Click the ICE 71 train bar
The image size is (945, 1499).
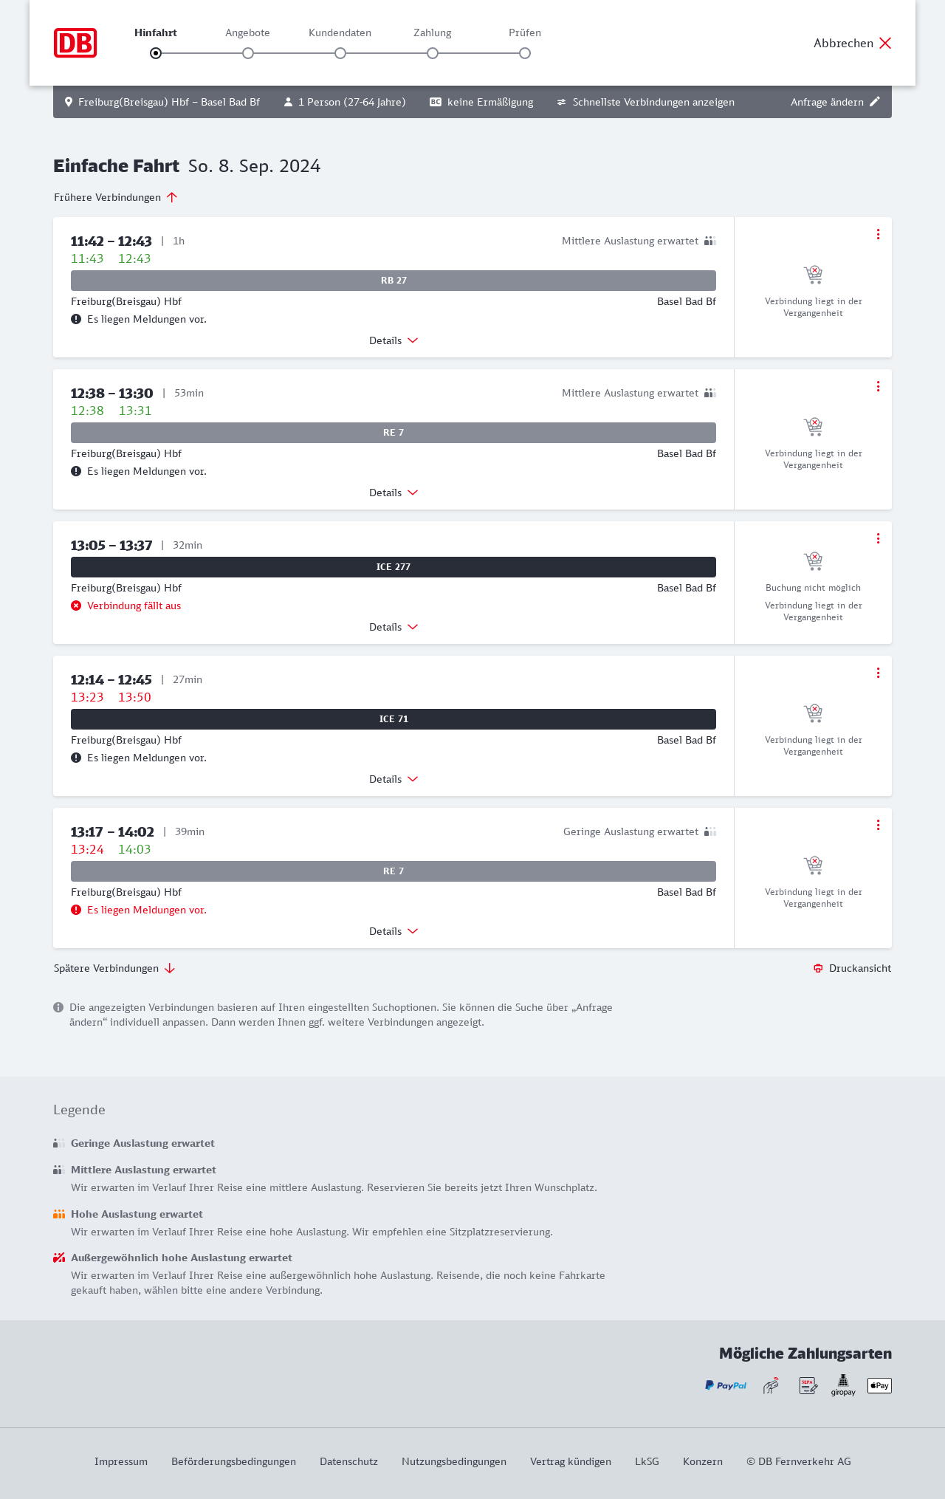[x=394, y=719]
